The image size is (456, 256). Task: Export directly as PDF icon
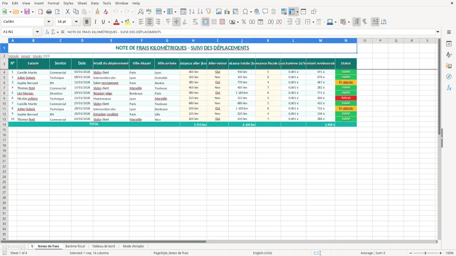point(40,12)
